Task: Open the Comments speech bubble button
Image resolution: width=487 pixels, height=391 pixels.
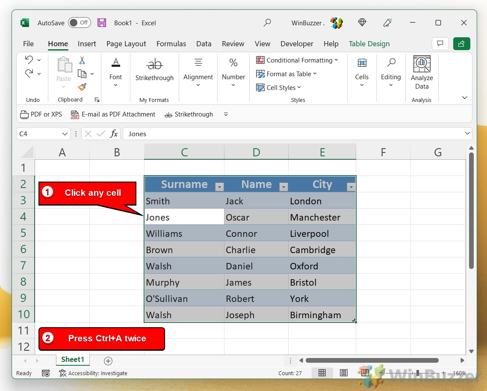Action: [440, 44]
